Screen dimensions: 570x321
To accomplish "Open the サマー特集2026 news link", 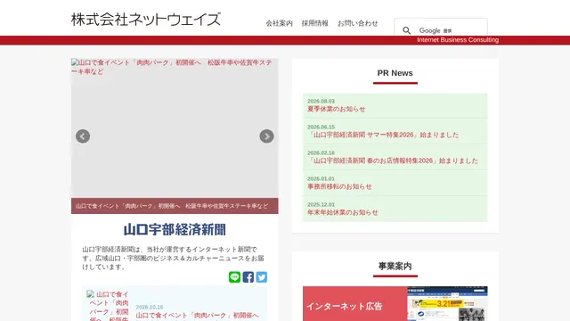I will (383, 135).
